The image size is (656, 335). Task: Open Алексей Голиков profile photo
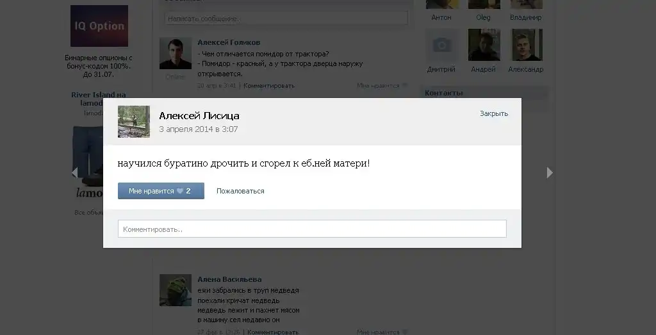tap(176, 54)
